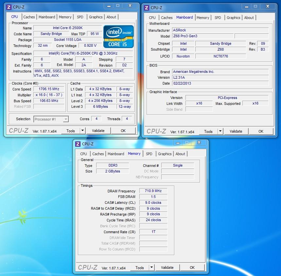Click Validate in the Memory window
This screenshot has height=276, width=281.
(x=167, y=268)
